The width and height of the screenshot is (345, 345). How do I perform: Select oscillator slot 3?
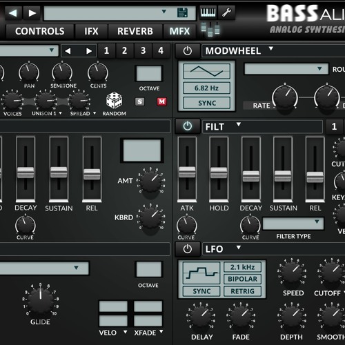[143, 50]
